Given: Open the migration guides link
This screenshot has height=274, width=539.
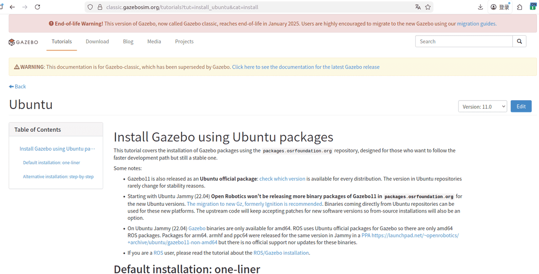Looking at the screenshot, I should click(x=476, y=24).
